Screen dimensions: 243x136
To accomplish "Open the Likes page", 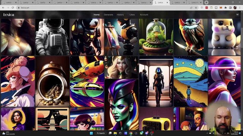I will coord(132,15).
